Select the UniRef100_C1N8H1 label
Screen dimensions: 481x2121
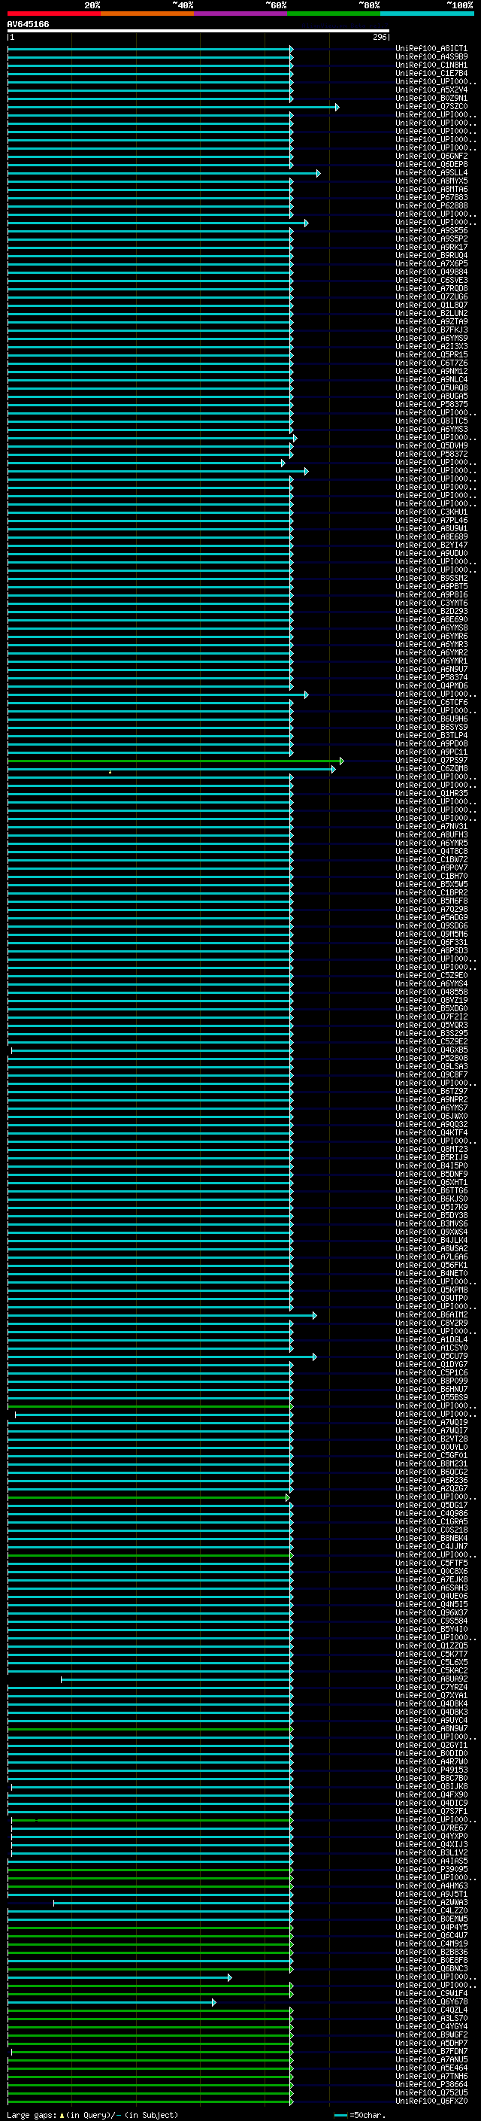click(431, 65)
